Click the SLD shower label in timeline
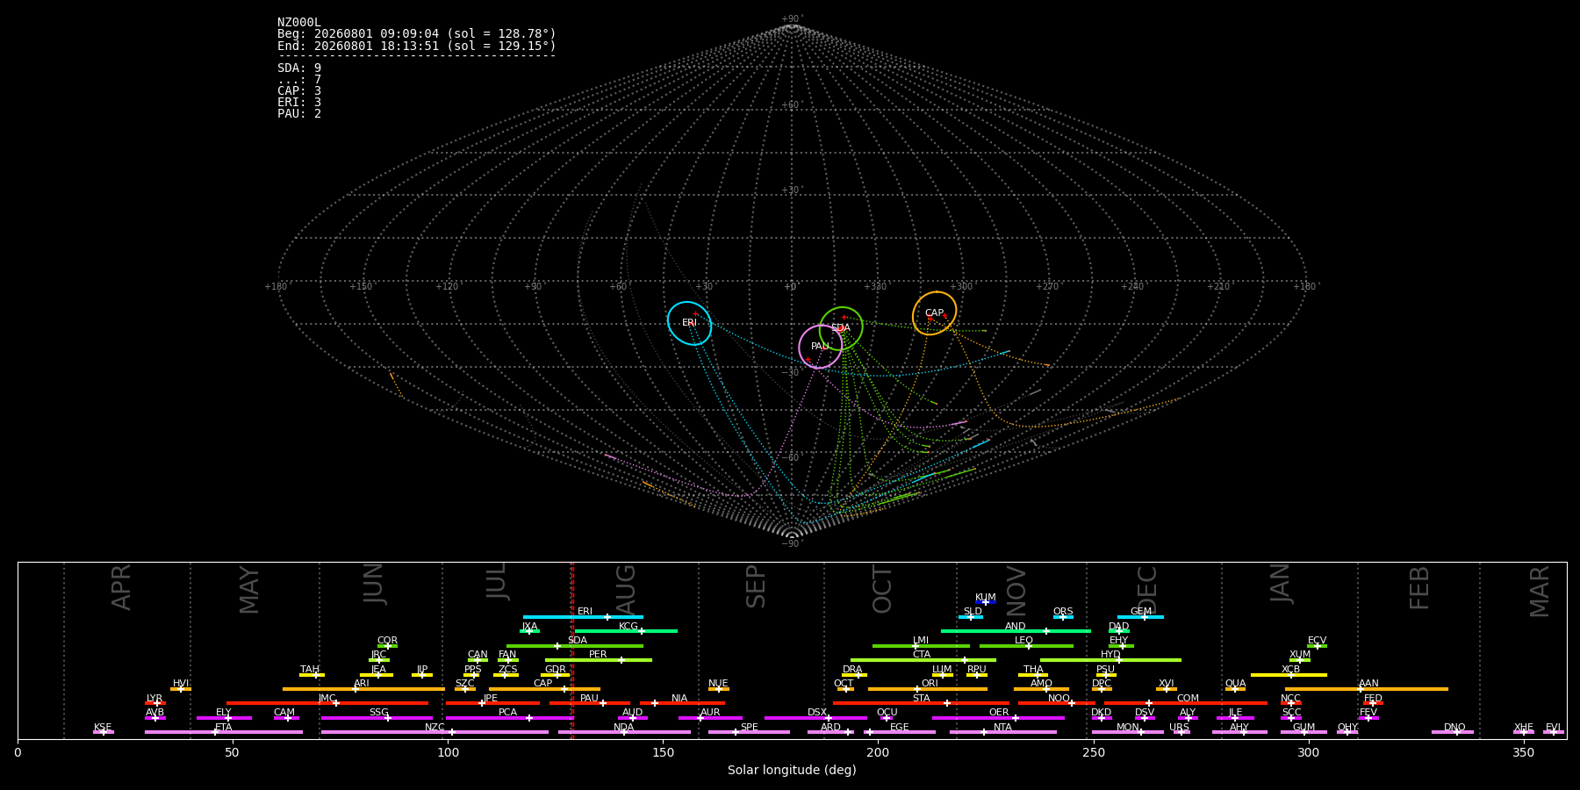This screenshot has width=1580, height=790. pyautogui.click(x=973, y=612)
